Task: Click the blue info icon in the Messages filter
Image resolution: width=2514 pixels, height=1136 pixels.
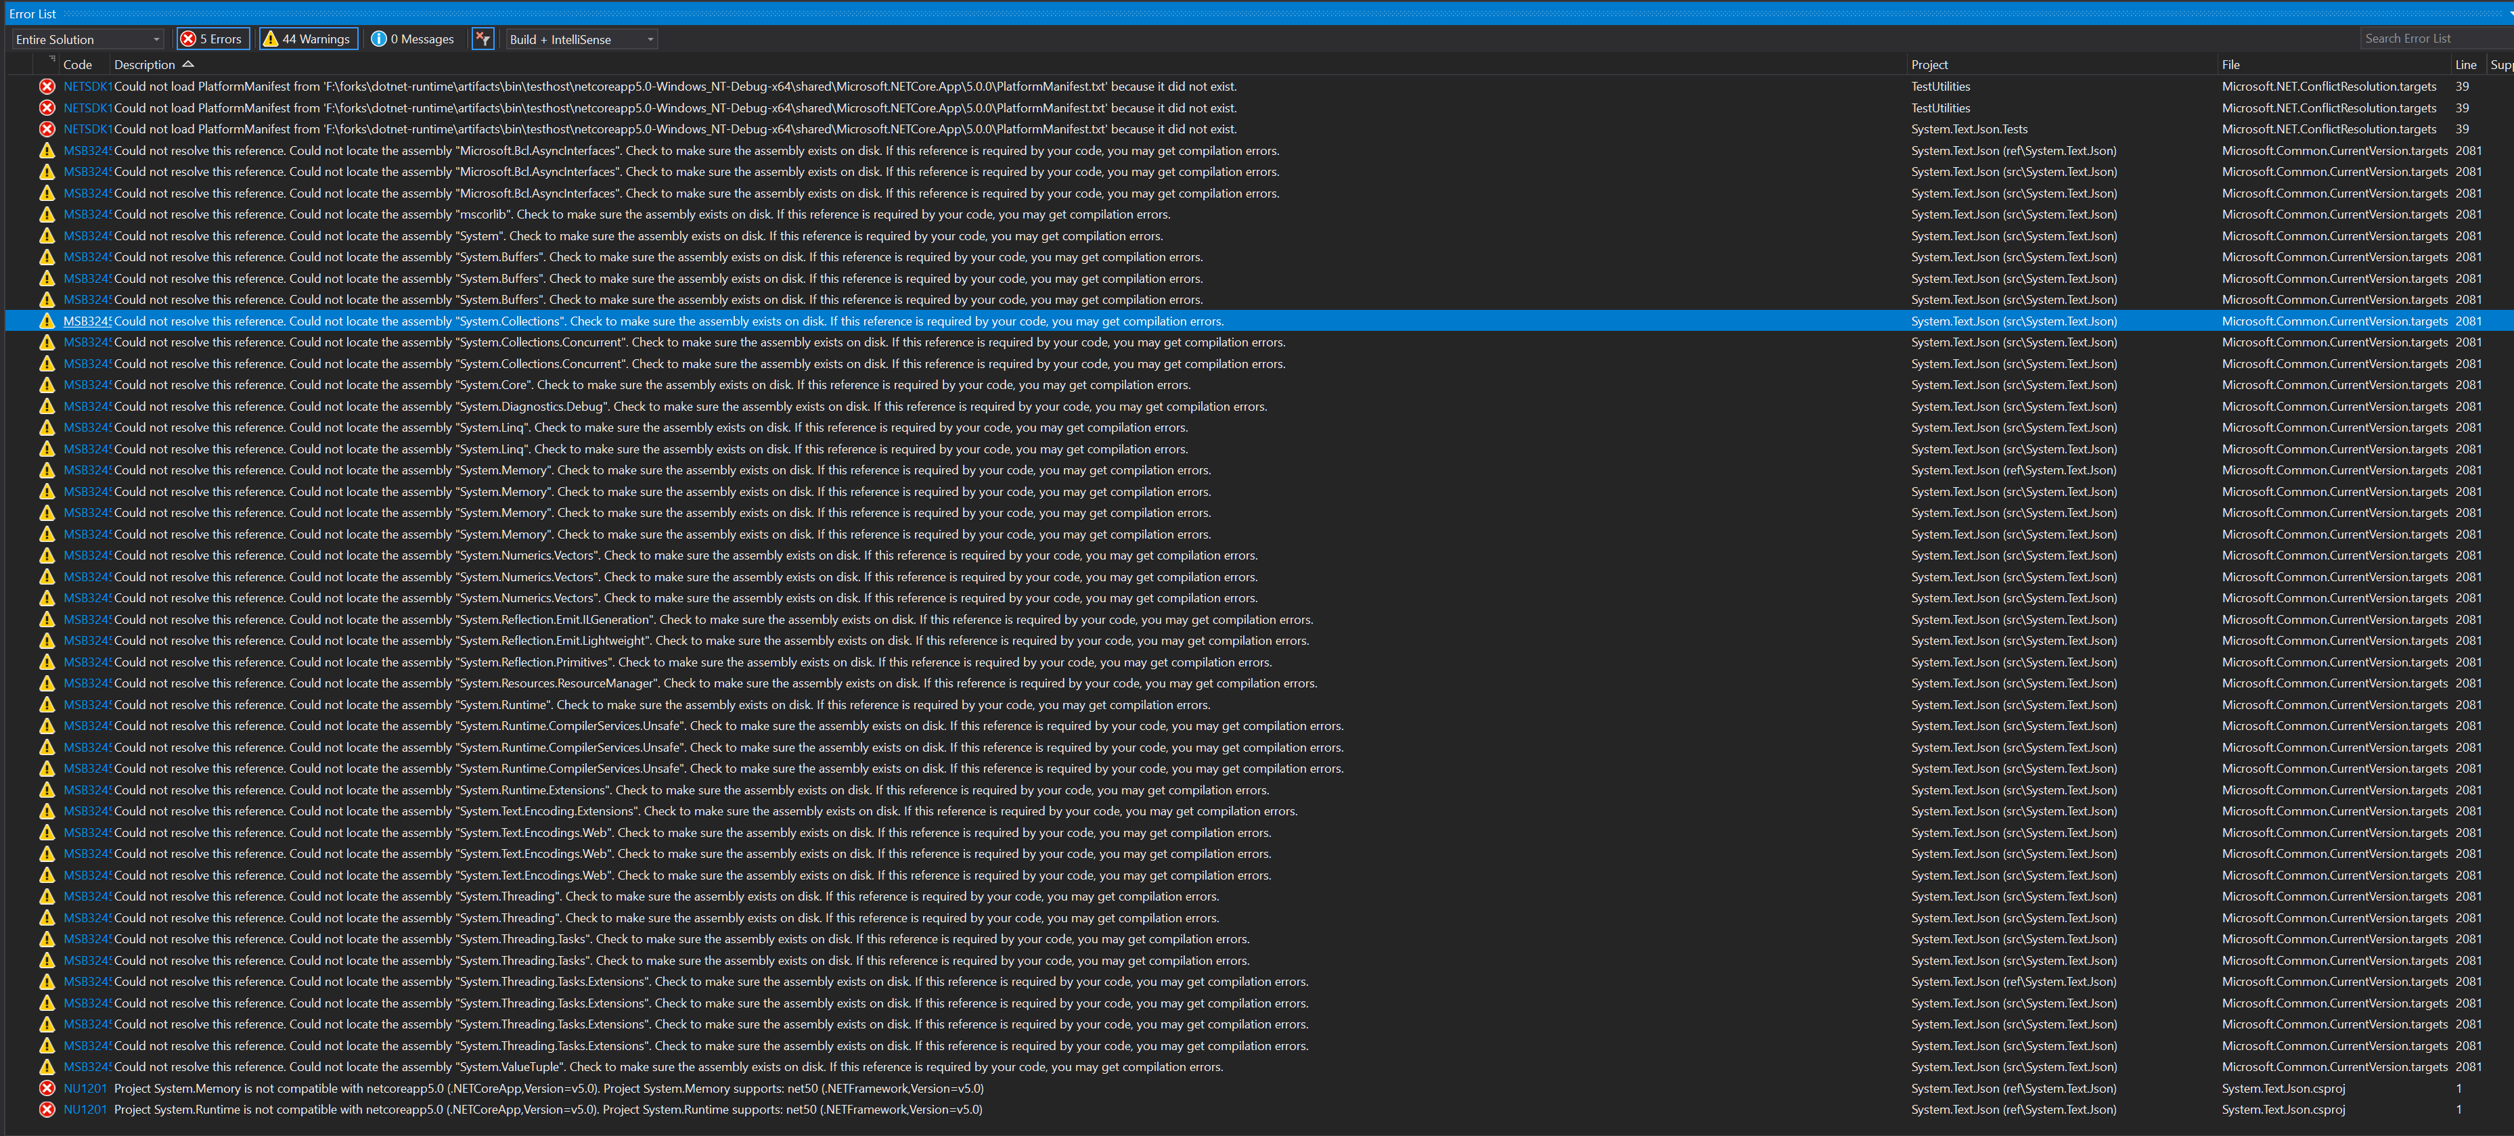Action: [x=379, y=38]
